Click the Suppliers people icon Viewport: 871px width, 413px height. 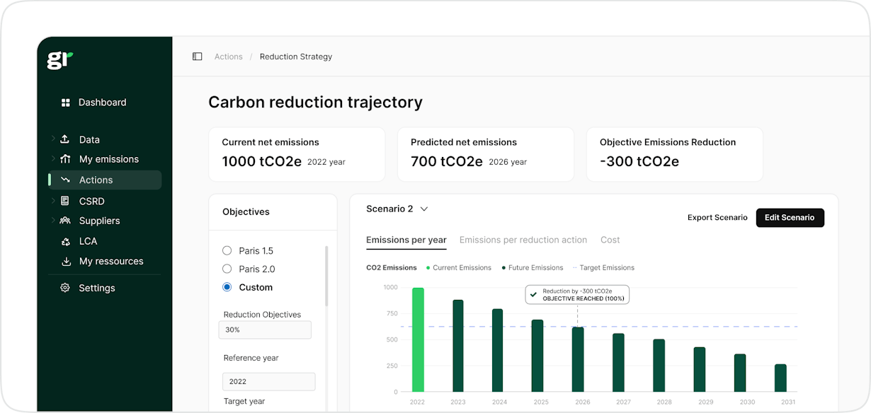pos(65,221)
